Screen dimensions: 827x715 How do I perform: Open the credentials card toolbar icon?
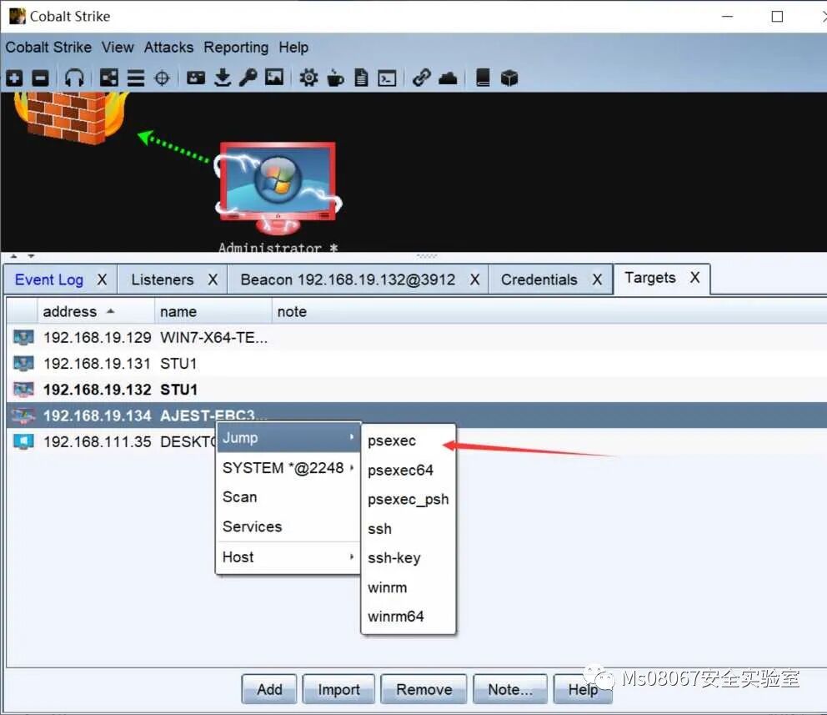click(196, 78)
